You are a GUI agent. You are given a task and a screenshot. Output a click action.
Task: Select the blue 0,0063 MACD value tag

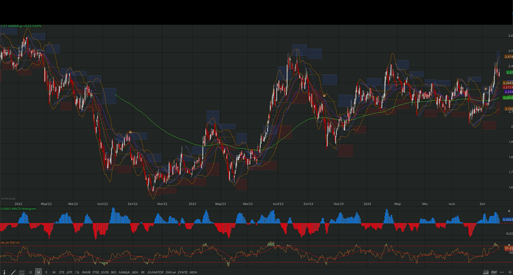pos(507,220)
